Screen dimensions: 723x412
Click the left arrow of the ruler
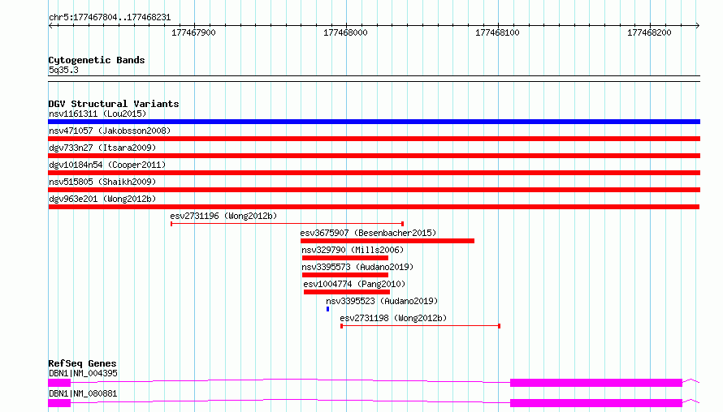50,25
